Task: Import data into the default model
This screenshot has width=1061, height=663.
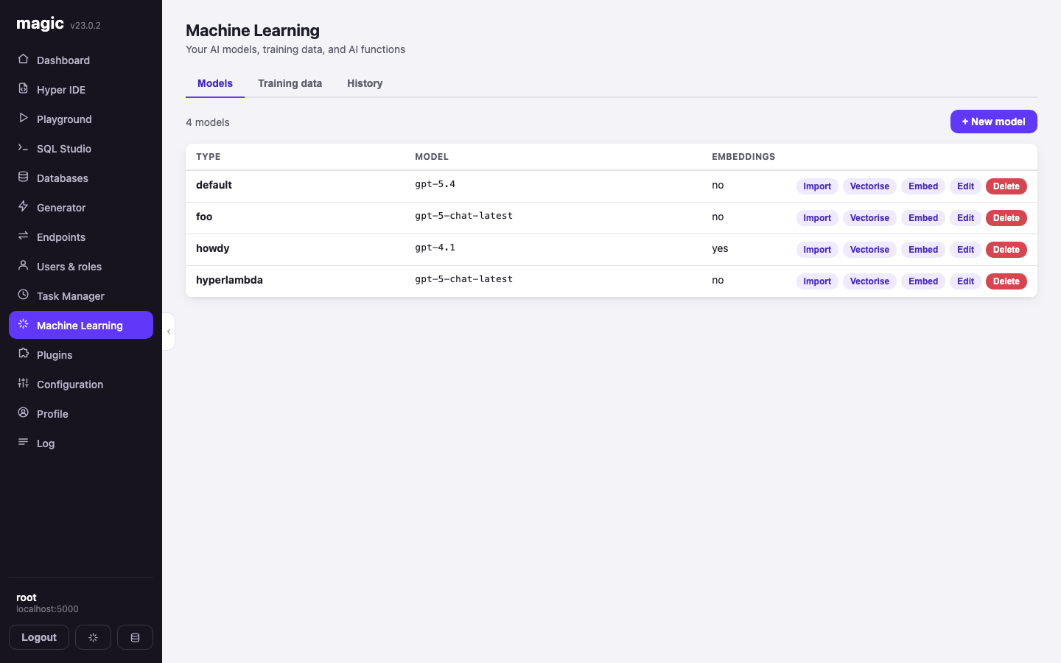Action: 817,186
